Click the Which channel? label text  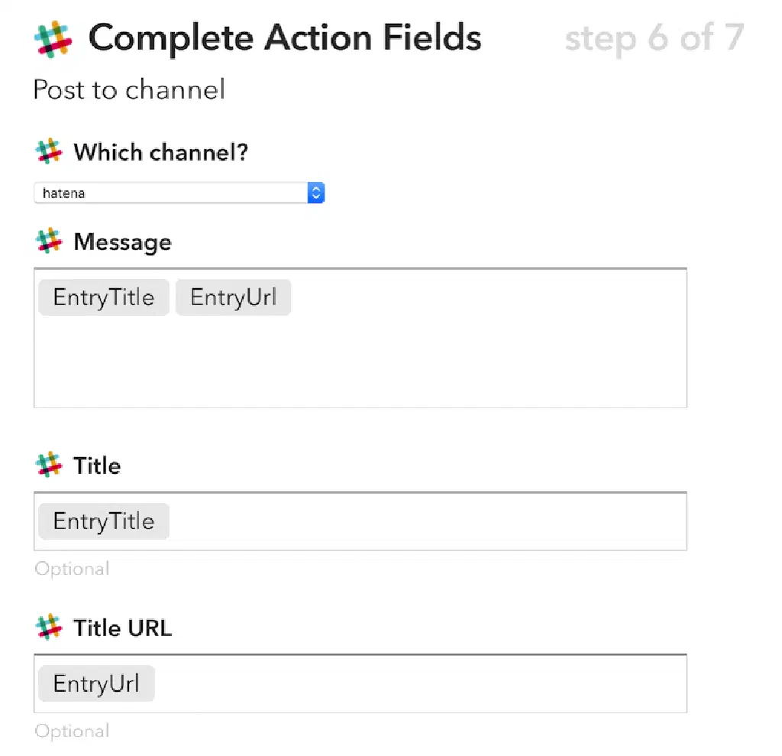[160, 152]
